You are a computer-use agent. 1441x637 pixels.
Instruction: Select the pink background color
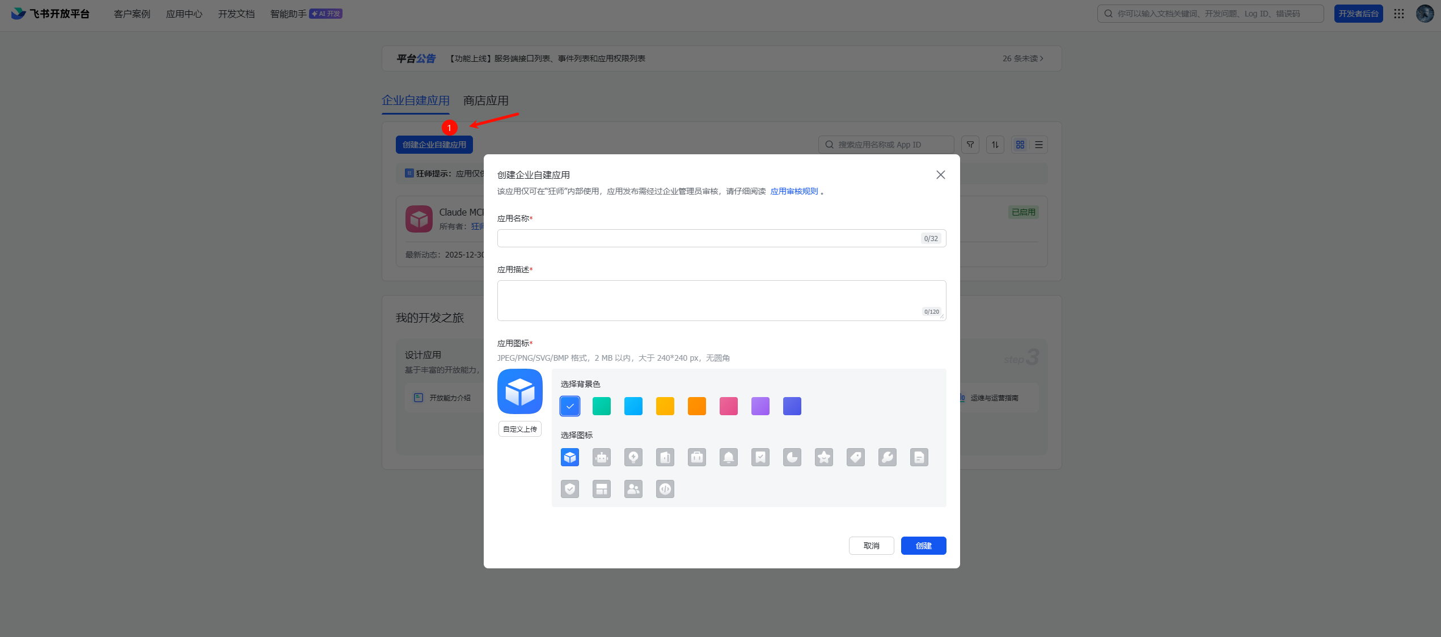coord(729,406)
